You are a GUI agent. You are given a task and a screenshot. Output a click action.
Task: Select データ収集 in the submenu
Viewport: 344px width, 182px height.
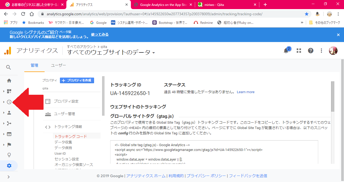coord(63,142)
